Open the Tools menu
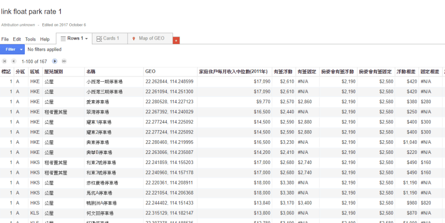The image size is (445, 223). click(x=31, y=39)
